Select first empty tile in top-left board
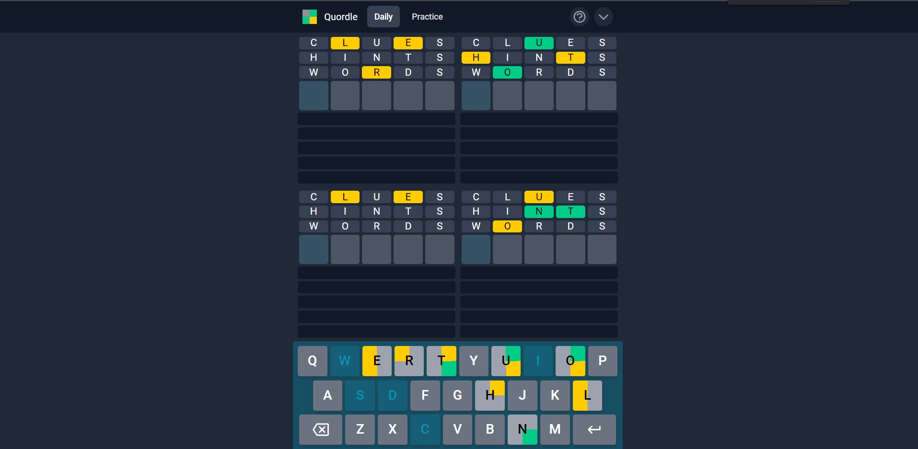The width and height of the screenshot is (918, 449). (314, 95)
